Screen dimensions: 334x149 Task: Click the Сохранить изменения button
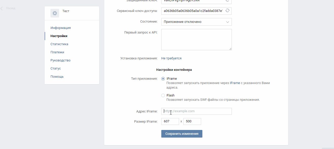pos(182,134)
